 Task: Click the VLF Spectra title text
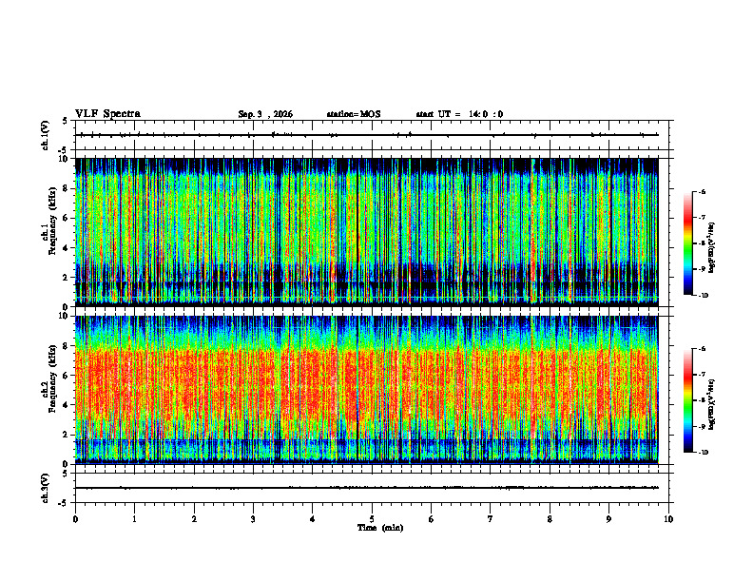[107, 114]
